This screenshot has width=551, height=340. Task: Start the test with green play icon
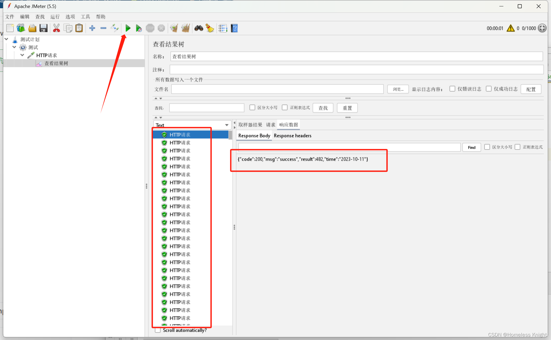(128, 28)
